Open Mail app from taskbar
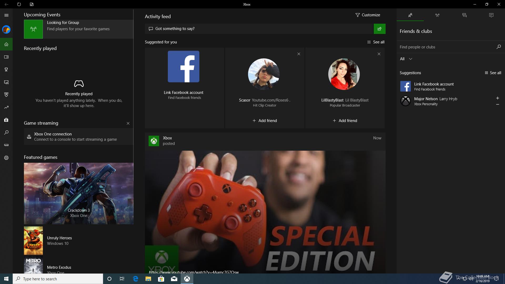 [x=174, y=279]
